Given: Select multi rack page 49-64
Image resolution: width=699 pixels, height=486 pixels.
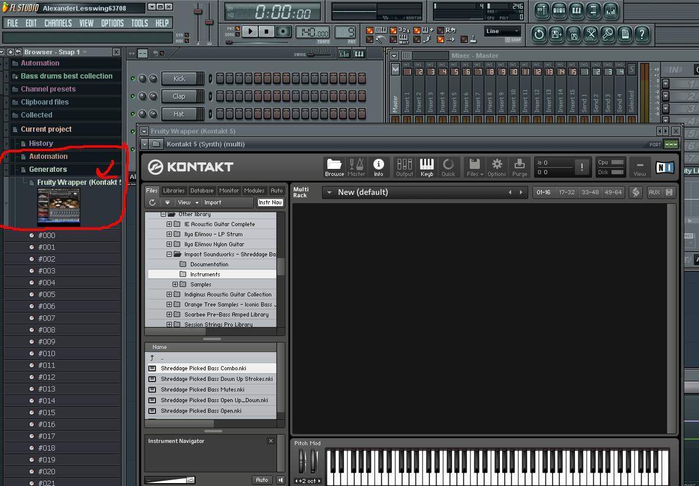Looking at the screenshot, I should click(x=613, y=193).
